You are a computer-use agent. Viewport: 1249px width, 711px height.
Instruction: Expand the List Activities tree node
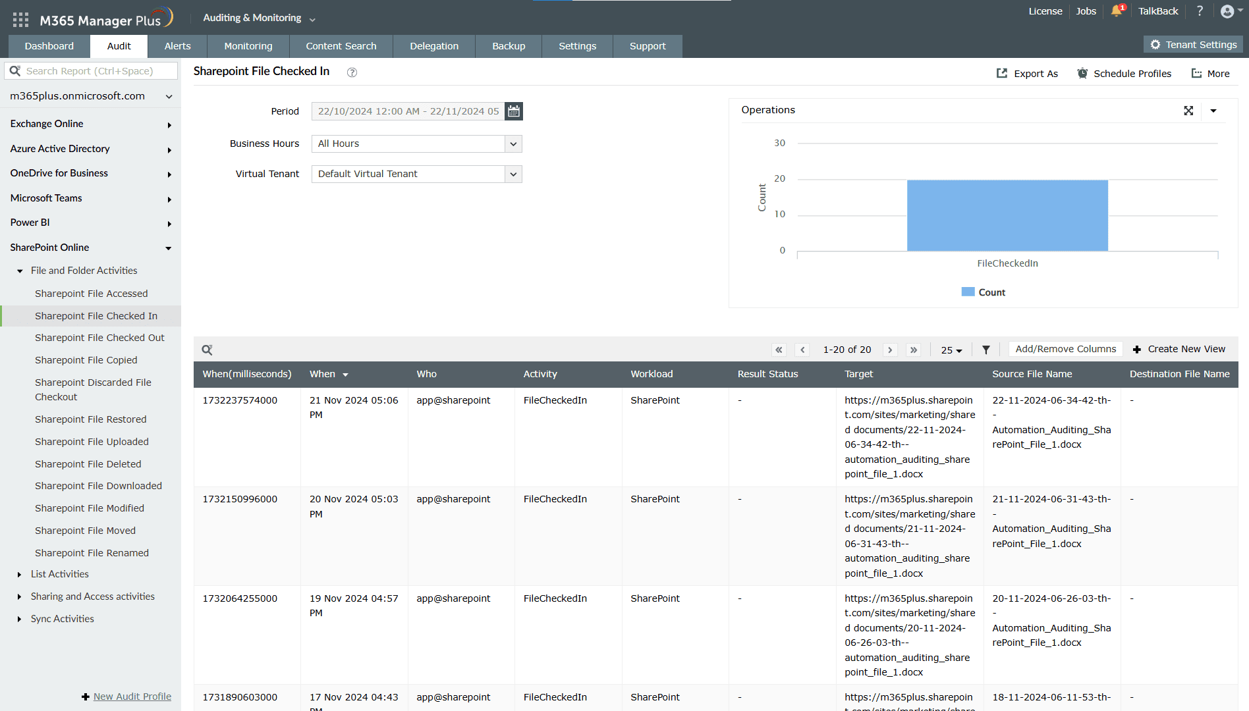(x=19, y=575)
